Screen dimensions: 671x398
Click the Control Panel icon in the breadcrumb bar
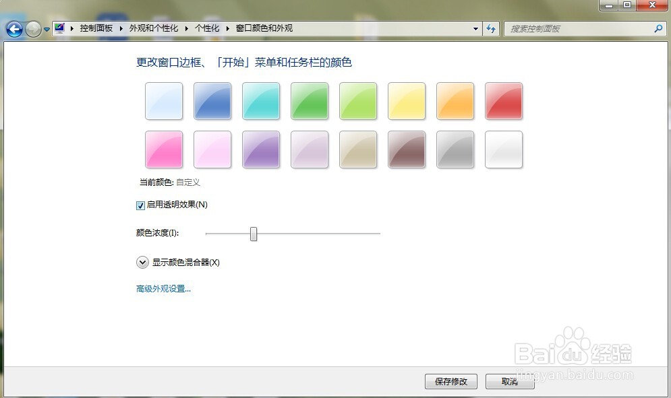point(59,28)
